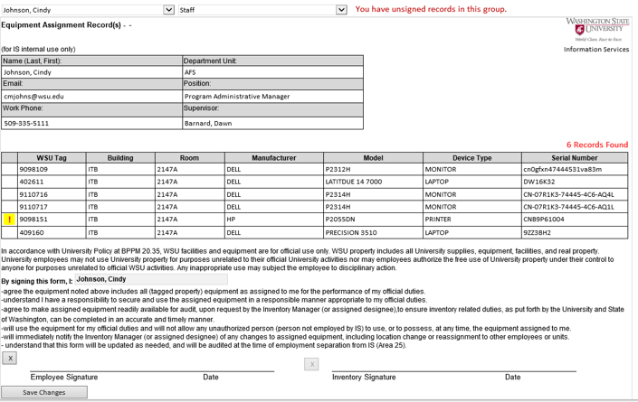638x402 pixels.
Task: Click the PRECISION 3510 model cell
Action: point(372,232)
